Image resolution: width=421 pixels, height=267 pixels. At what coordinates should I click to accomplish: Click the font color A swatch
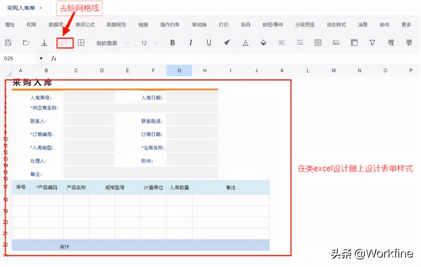[245, 43]
